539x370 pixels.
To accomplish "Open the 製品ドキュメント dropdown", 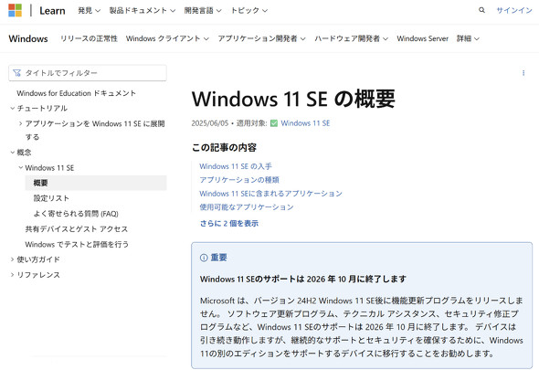I will tap(143, 11).
